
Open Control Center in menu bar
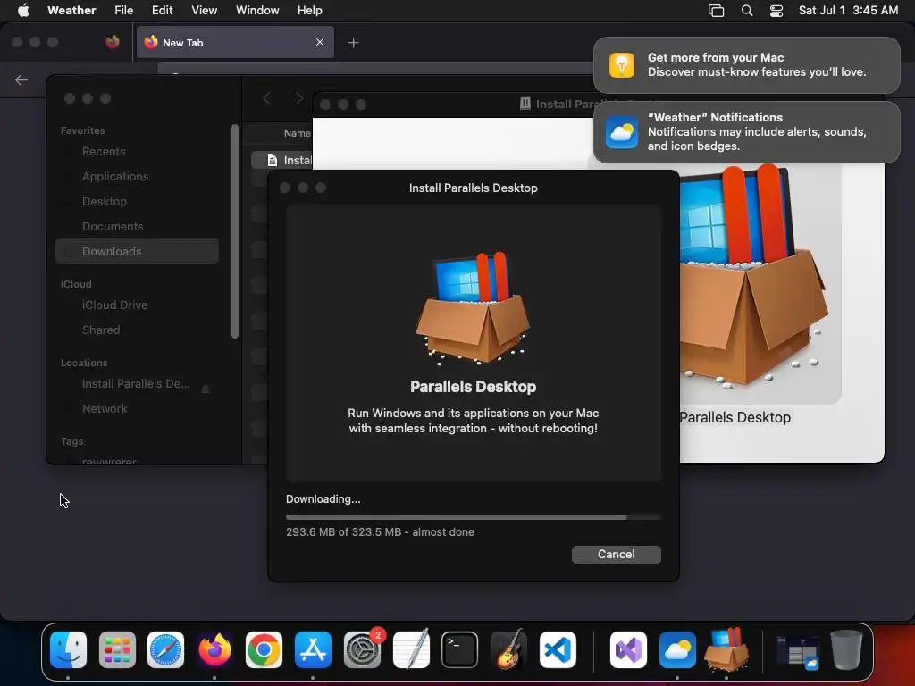[x=776, y=11]
